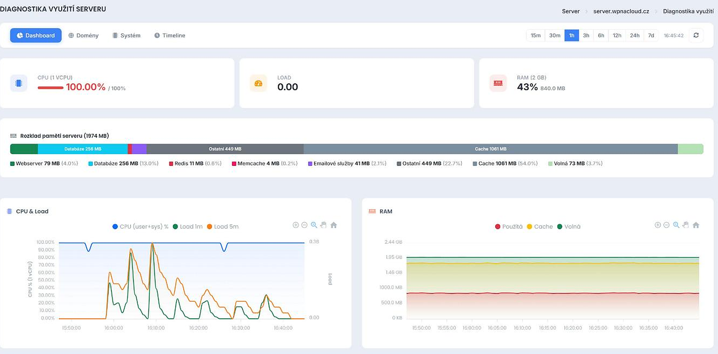Toggle the Cache series in RAM chart
This screenshot has height=354, width=718.
pos(540,227)
